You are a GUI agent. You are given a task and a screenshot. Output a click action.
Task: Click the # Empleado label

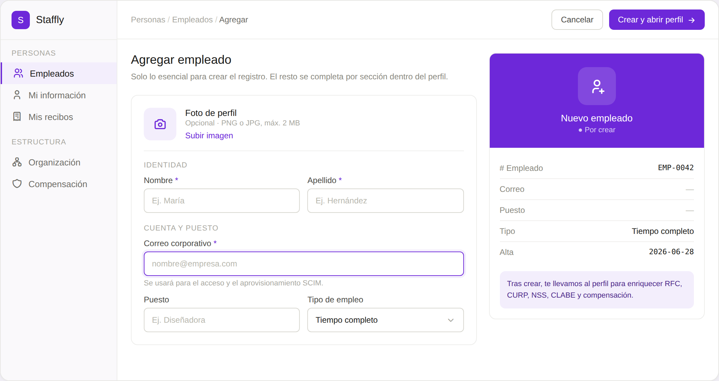click(521, 168)
